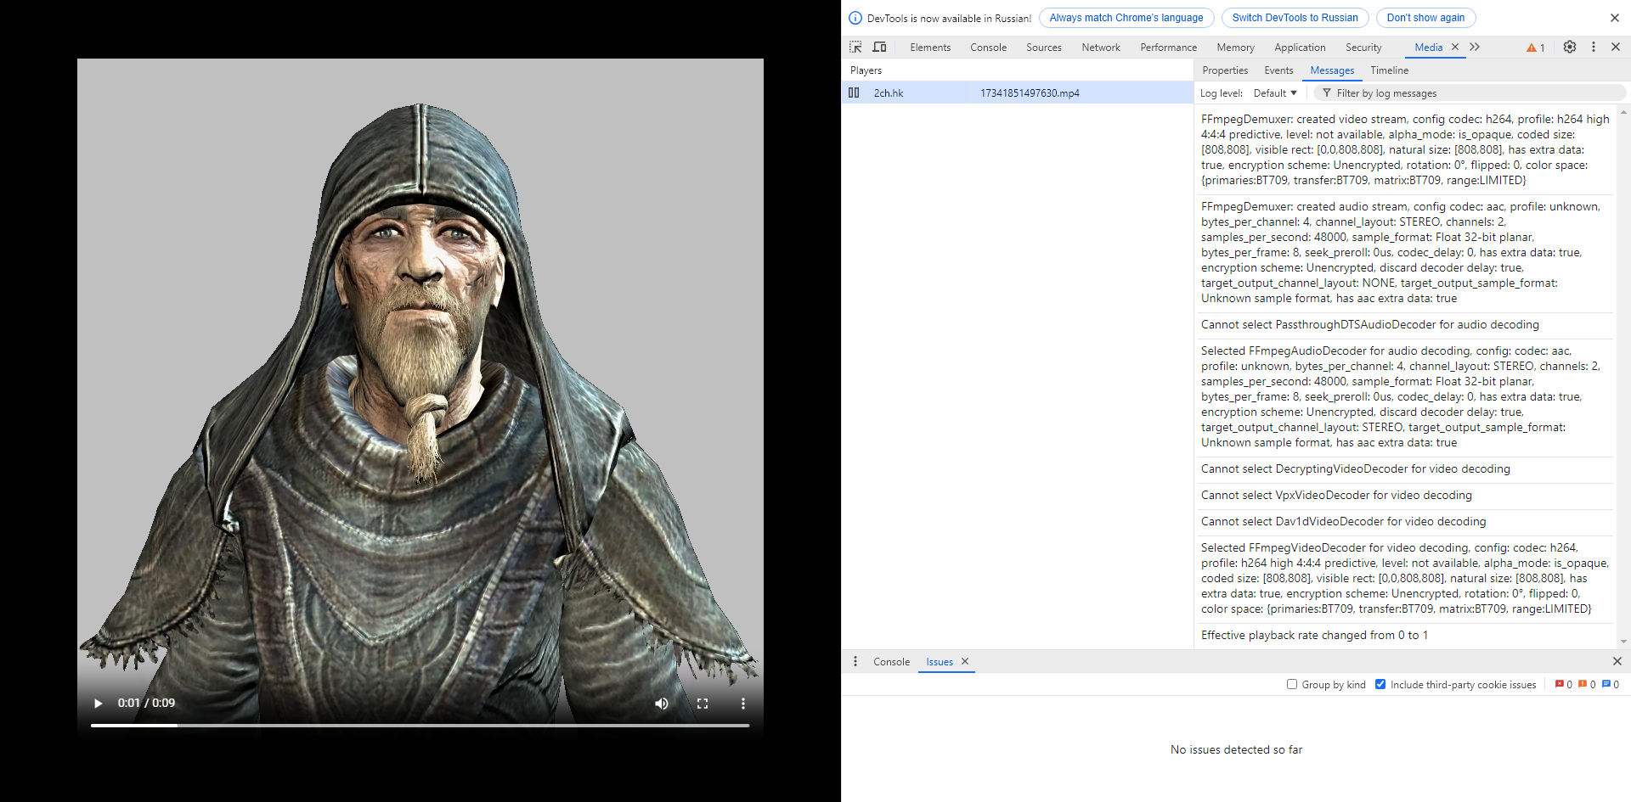The image size is (1631, 802).
Task: Toggle the device toolbar icon
Action: click(879, 48)
